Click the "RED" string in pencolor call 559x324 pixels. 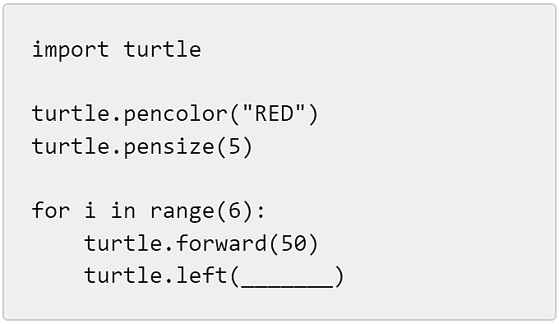(274, 113)
